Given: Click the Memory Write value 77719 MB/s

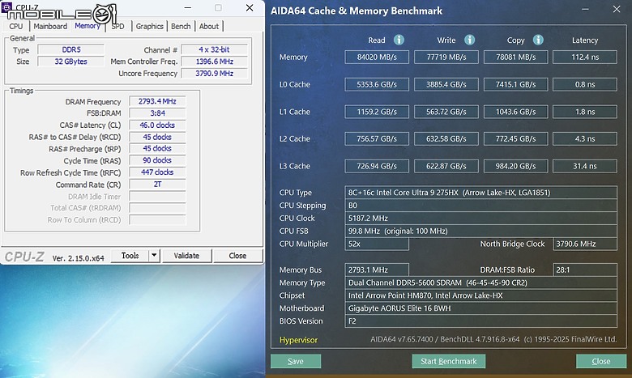Looking at the screenshot, I should tap(446, 57).
